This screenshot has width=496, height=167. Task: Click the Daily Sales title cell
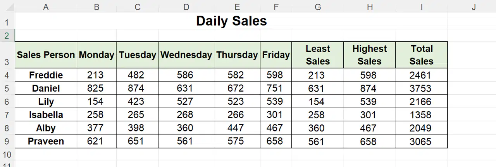(x=231, y=21)
